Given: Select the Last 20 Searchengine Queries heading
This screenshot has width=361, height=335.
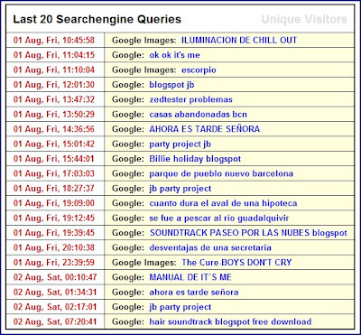Looking at the screenshot, I should 97,19.
